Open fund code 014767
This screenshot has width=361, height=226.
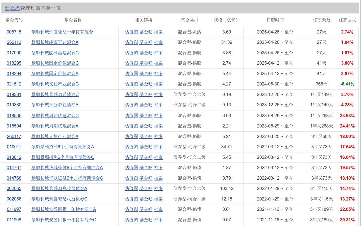14,168
